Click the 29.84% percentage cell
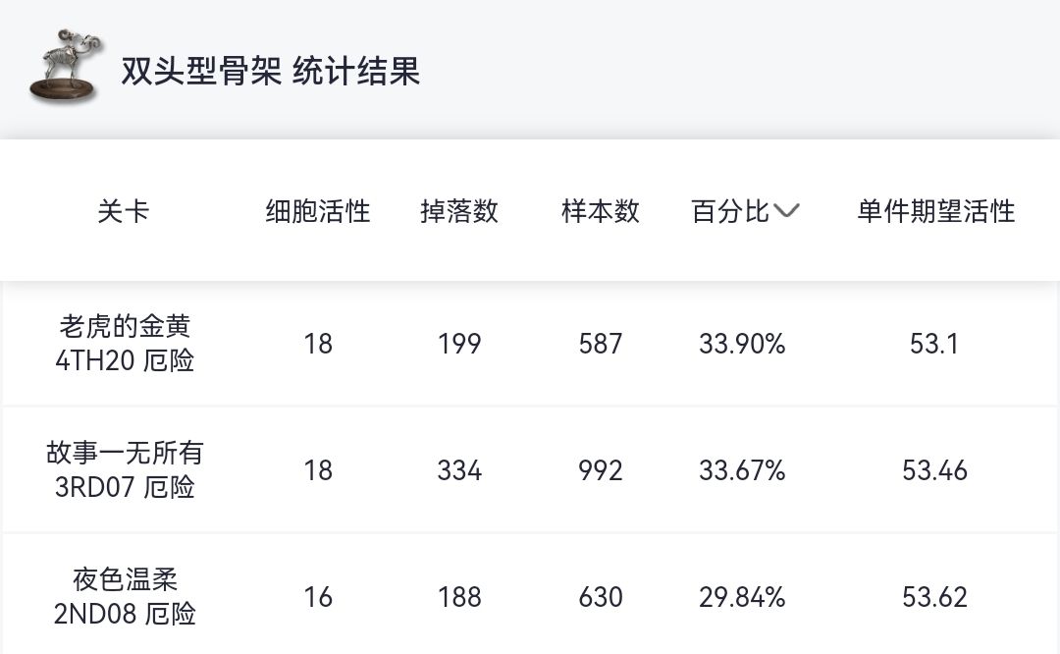This screenshot has width=1060, height=654. (742, 597)
